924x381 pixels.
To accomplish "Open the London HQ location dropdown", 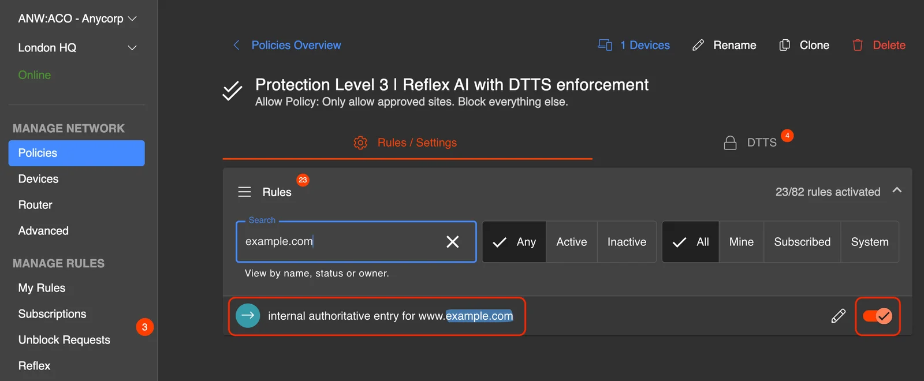I will click(77, 47).
